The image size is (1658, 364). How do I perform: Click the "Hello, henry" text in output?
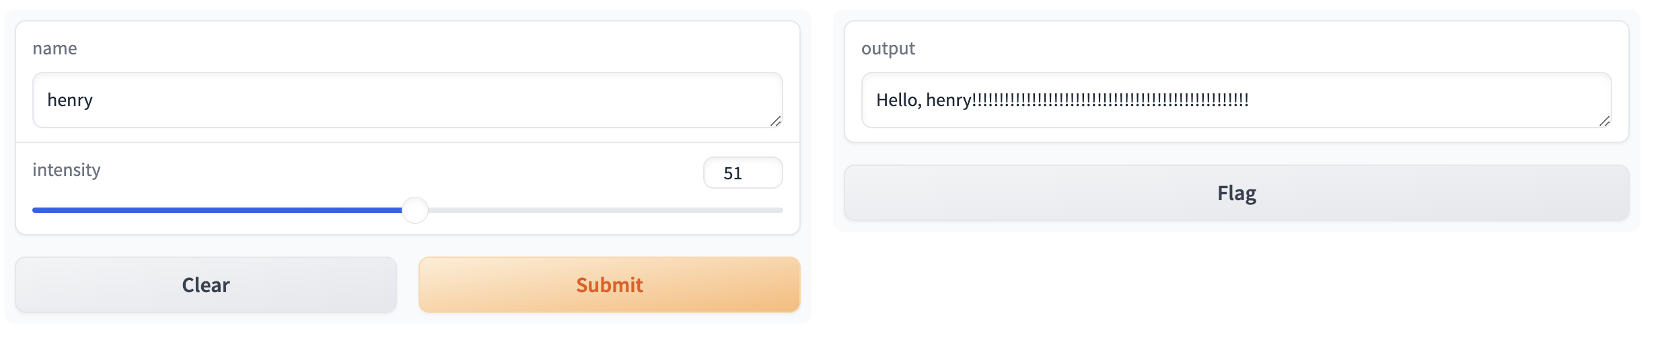coord(923,100)
